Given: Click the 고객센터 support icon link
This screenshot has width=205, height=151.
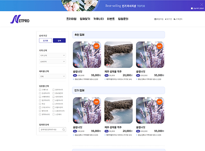Looking at the screenshot, I should (x=178, y=19).
